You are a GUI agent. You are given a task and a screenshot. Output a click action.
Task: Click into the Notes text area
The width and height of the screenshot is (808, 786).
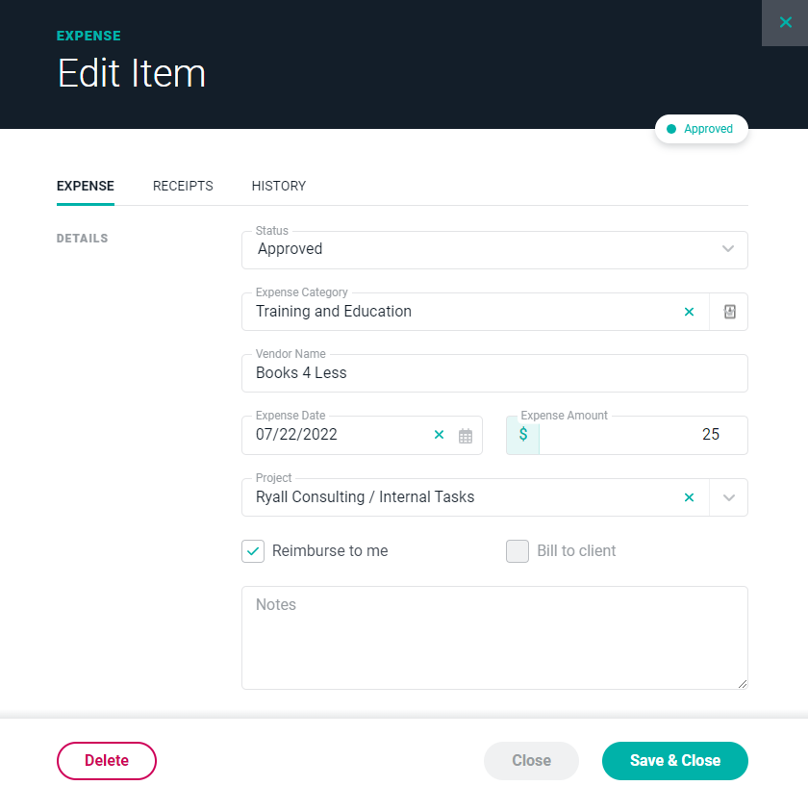(494, 638)
